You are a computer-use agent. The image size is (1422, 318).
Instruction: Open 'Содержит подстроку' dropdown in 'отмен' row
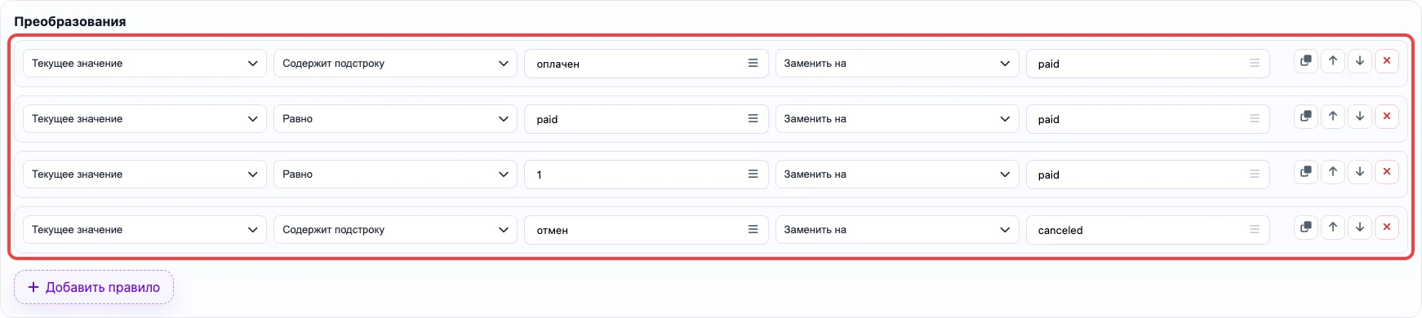coord(395,230)
